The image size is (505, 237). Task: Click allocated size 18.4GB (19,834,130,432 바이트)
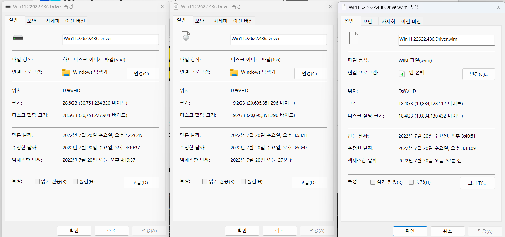click(x=431, y=116)
